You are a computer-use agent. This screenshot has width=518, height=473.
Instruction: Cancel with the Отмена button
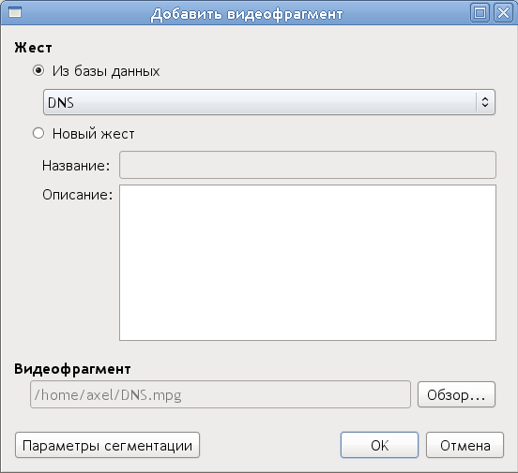tap(465, 445)
